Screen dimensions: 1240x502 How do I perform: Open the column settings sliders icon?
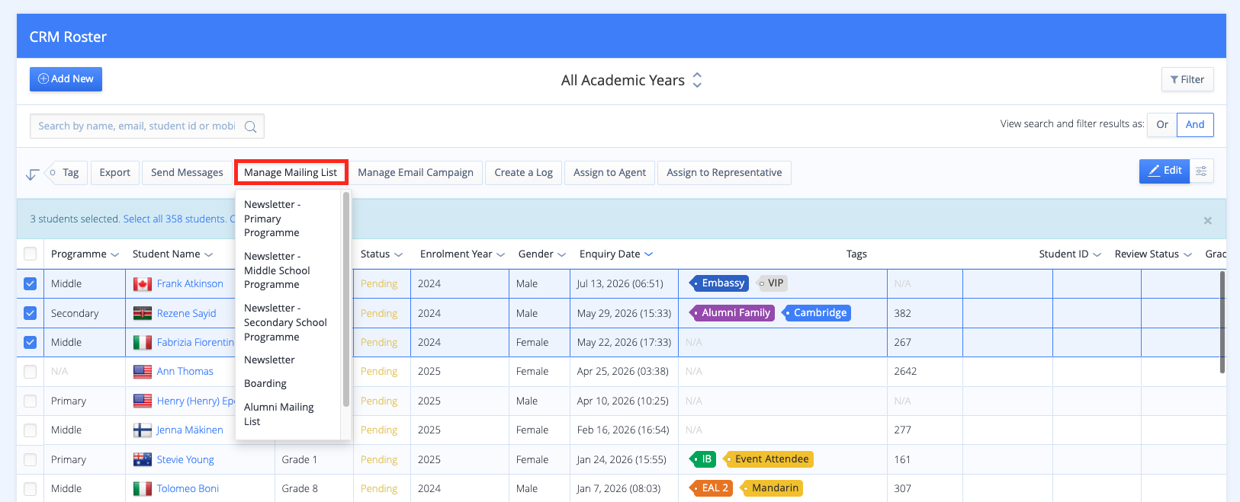(x=1201, y=171)
